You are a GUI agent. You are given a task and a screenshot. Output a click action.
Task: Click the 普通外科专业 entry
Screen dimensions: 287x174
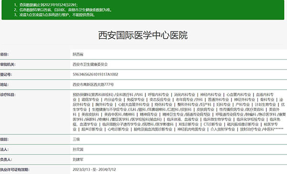(x=219, y=100)
